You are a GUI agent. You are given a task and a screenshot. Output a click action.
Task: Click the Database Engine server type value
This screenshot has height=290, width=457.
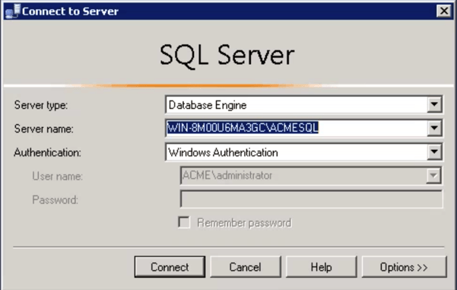tap(208, 105)
